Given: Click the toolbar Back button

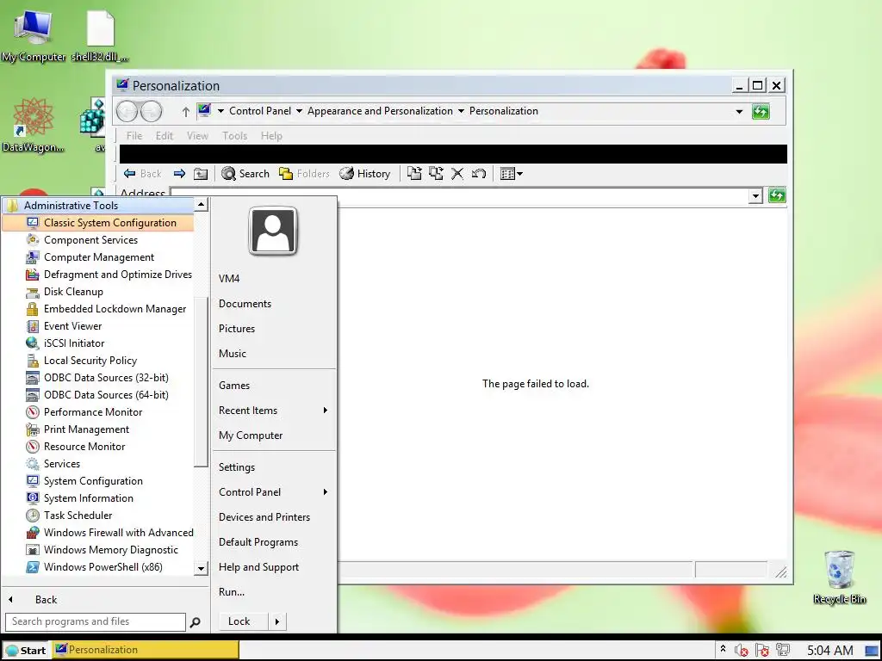Looking at the screenshot, I should (x=142, y=174).
